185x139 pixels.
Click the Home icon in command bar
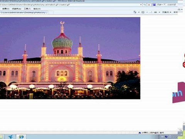135,12
